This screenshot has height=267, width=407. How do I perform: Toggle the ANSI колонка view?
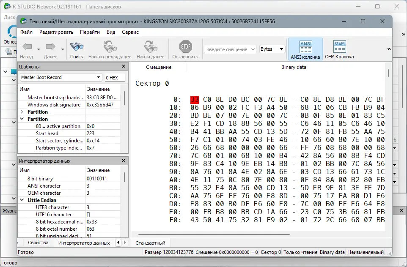[305, 49]
